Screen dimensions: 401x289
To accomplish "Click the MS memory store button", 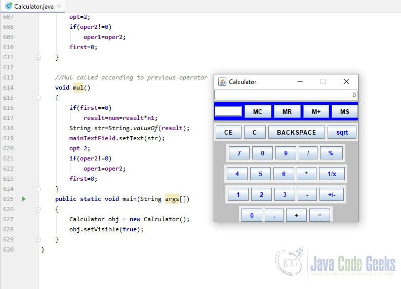I will [344, 111].
